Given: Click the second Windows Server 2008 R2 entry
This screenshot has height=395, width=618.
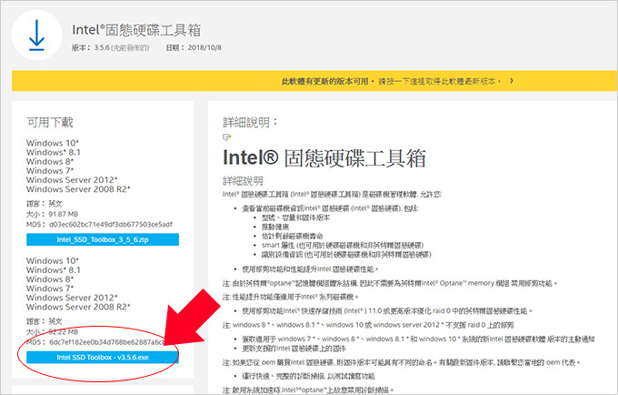Looking at the screenshot, I should [78, 307].
